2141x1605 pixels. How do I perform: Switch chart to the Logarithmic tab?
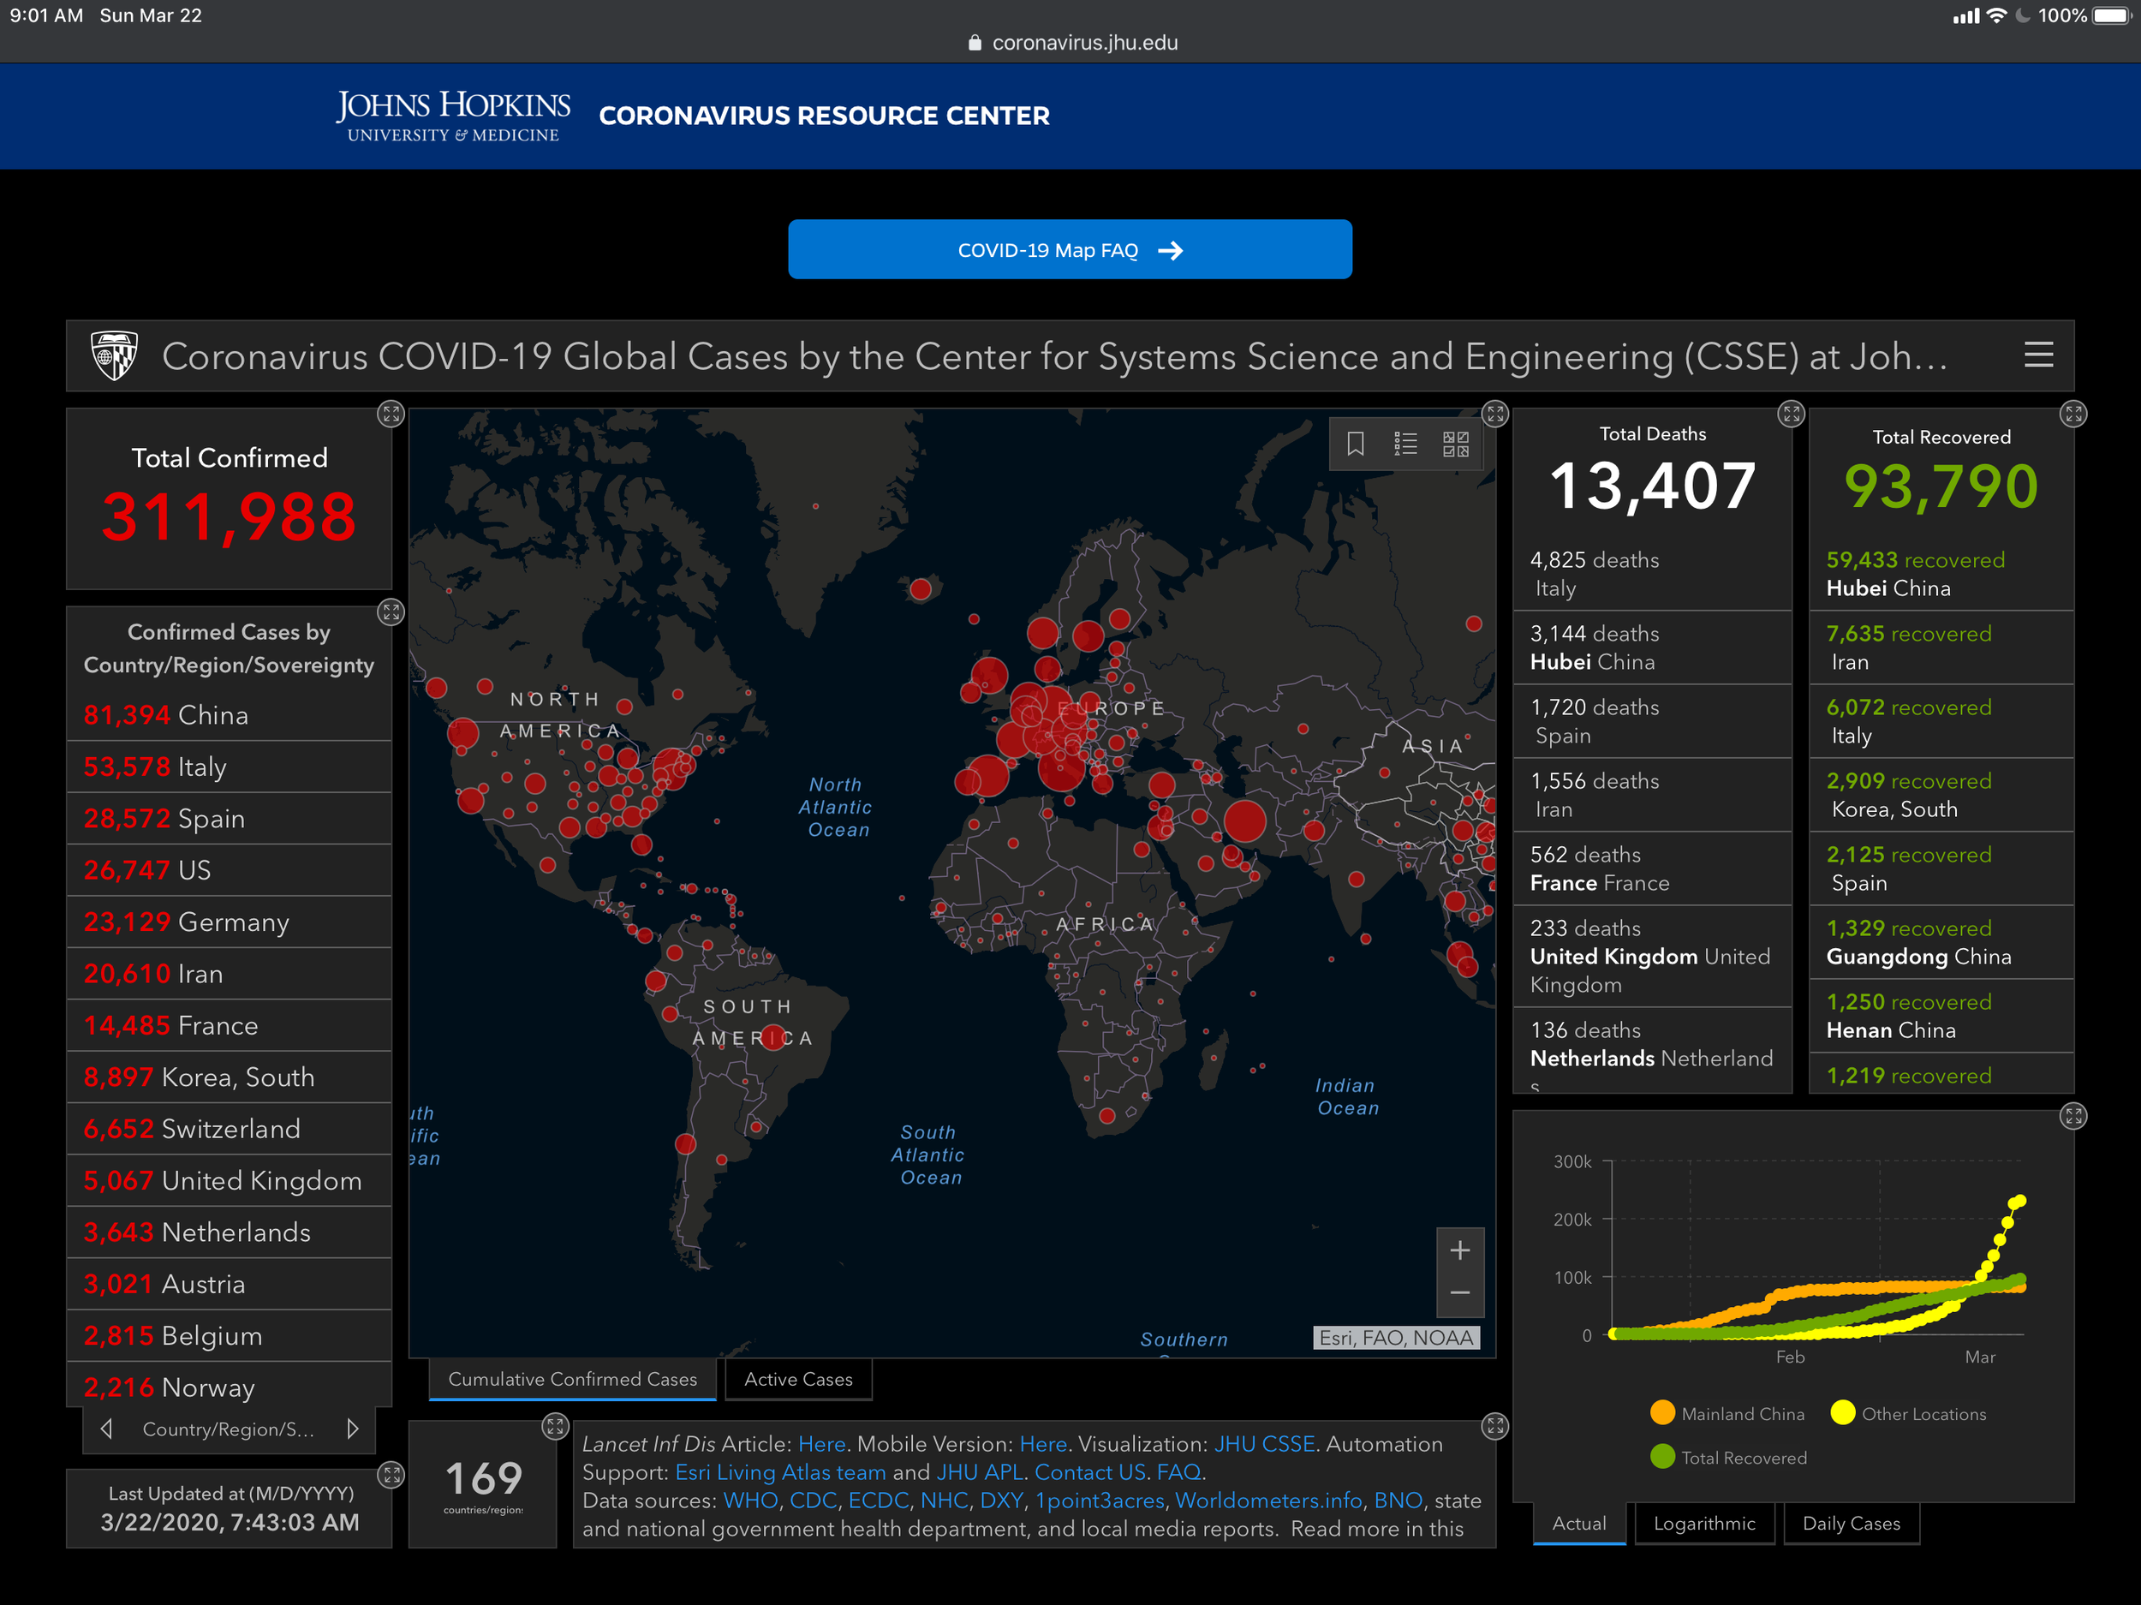1703,1524
